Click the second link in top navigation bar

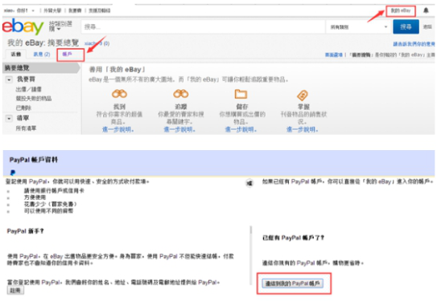(75, 10)
